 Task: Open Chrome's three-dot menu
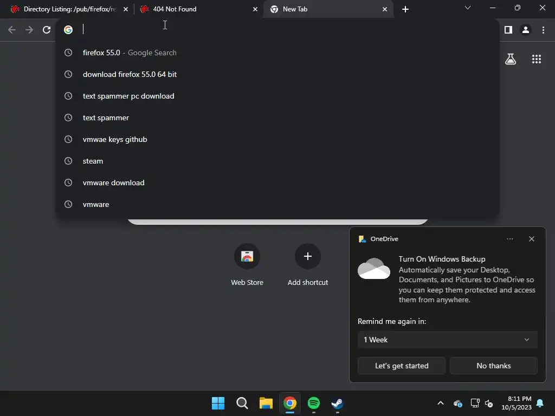pos(543,30)
